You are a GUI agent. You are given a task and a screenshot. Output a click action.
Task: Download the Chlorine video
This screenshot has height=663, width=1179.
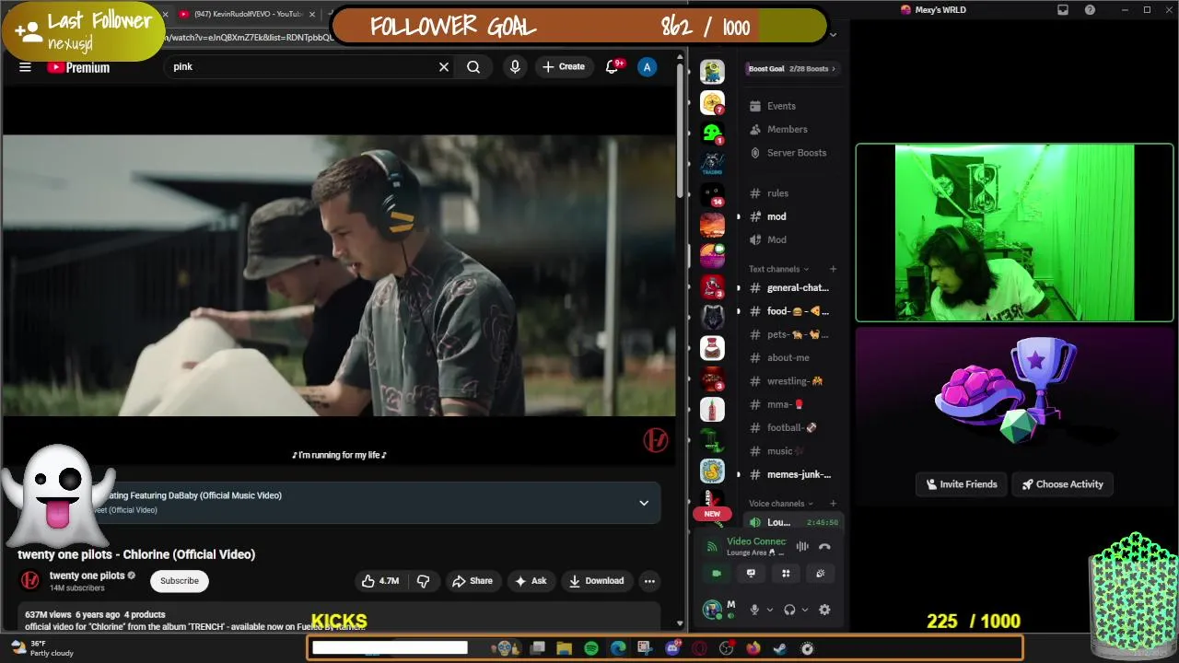click(597, 581)
